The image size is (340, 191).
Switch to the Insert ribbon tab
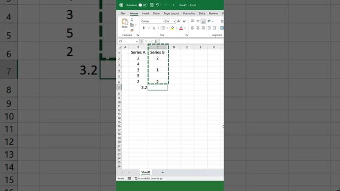pos(145,13)
